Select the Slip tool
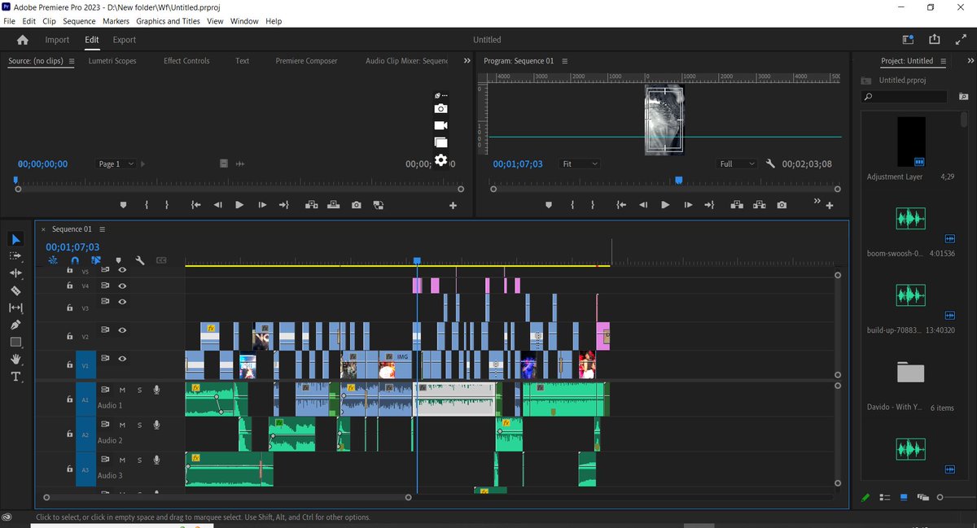Screen dimensions: 977x528 click(15, 308)
